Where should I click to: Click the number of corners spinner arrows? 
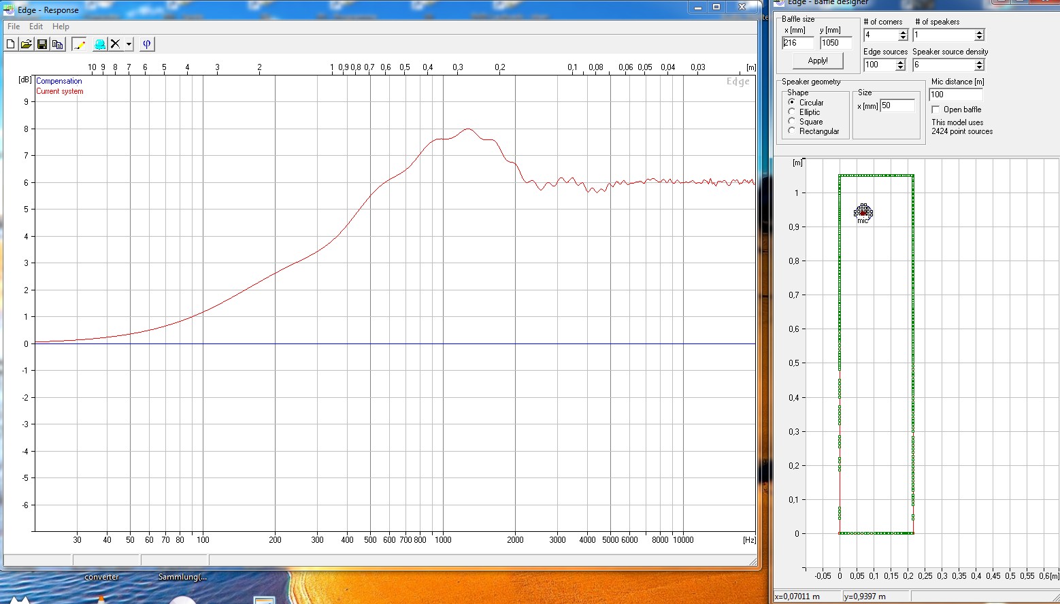[x=903, y=35]
